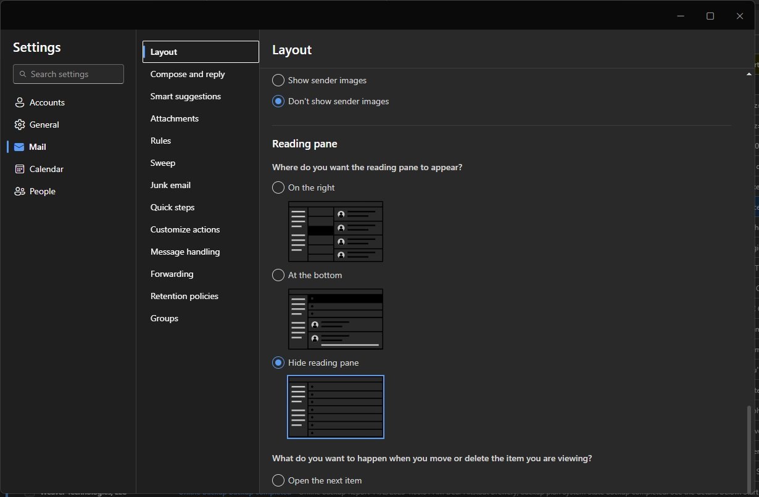Viewport: 759px width, 497px height.
Task: Set reading pane At the bottom
Action: pos(278,275)
